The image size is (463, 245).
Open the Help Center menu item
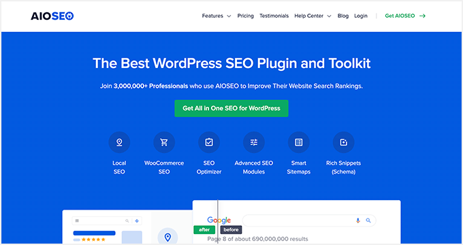tap(309, 16)
